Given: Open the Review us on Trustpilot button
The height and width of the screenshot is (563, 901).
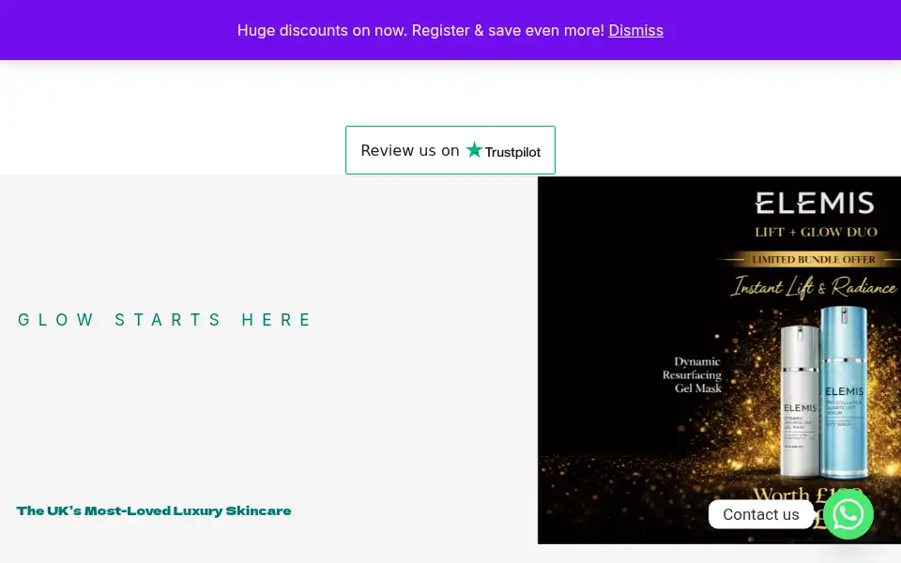Looking at the screenshot, I should click(450, 150).
